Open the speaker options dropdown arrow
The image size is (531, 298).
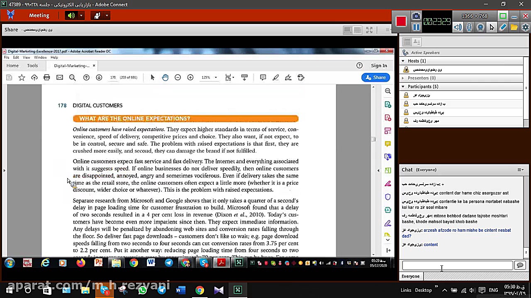tap(81, 16)
